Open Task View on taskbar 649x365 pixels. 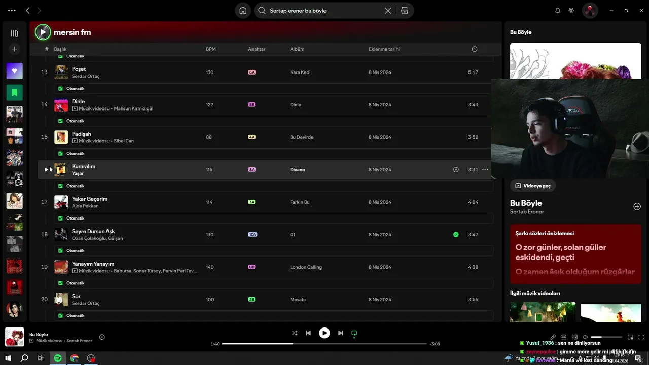point(41,358)
